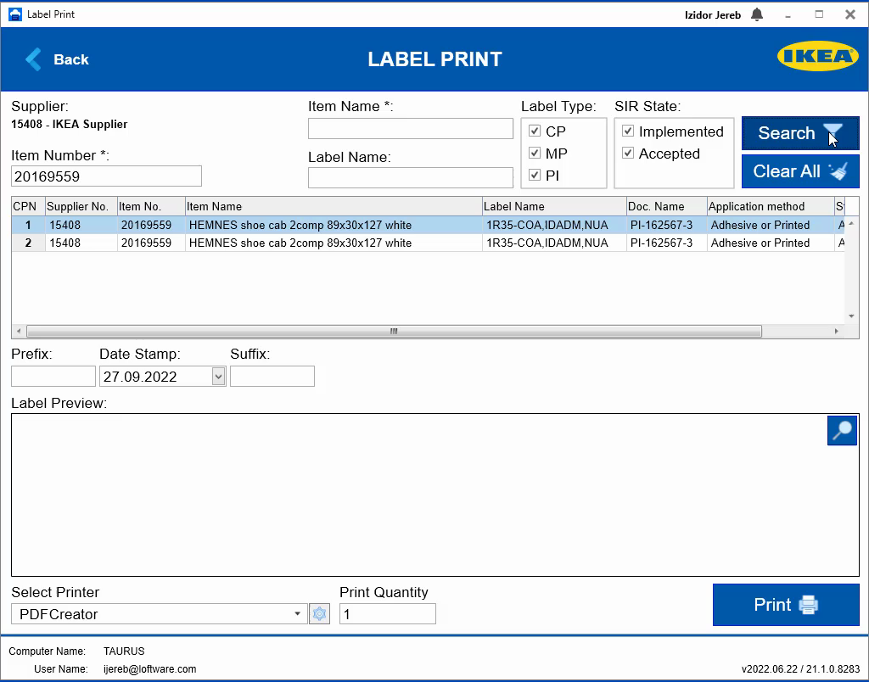Click the Item Name input field
The image size is (869, 682).
click(x=411, y=129)
